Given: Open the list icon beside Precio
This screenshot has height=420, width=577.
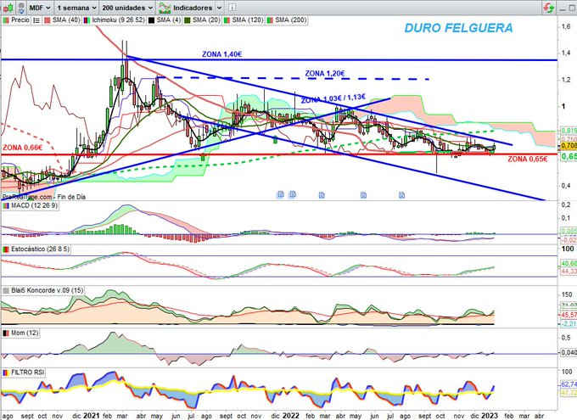Looking at the screenshot, I should pyautogui.click(x=36, y=20).
